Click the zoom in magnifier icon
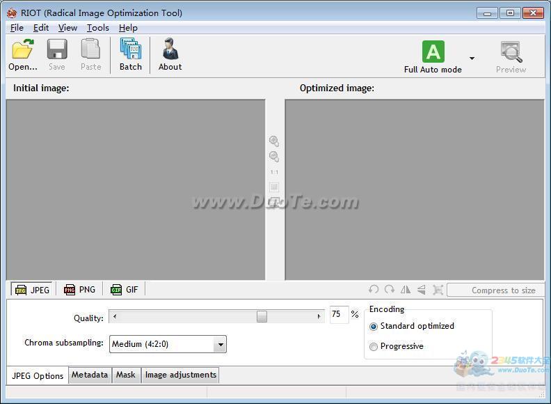This screenshot has height=404, width=551. pos(274,141)
